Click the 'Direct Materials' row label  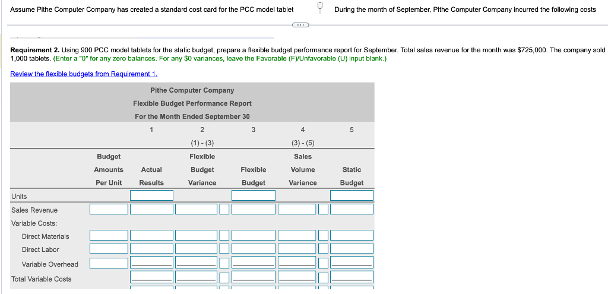[x=45, y=236]
